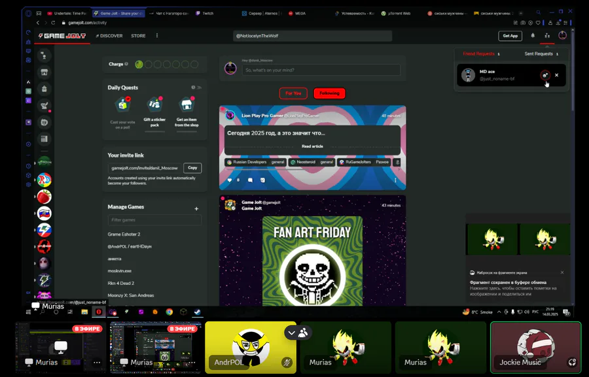
Task: Open the RD community in the sidebar
Action: tap(45, 180)
